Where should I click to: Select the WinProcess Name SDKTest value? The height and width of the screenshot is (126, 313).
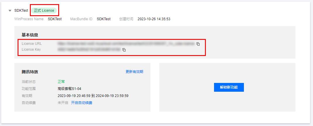point(55,19)
